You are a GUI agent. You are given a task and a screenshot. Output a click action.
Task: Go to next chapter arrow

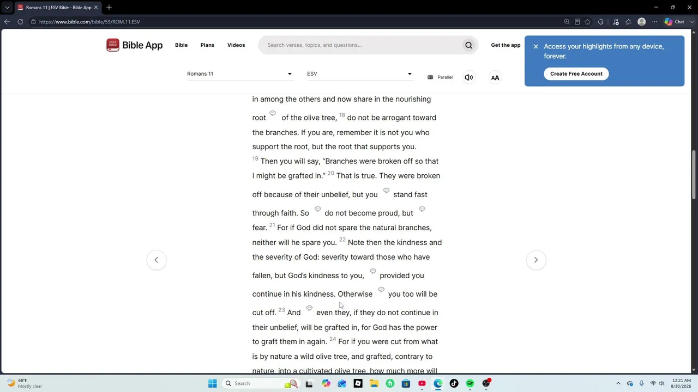(x=536, y=260)
